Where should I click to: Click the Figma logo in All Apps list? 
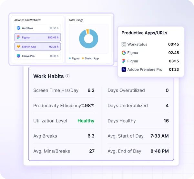pos(18,37)
